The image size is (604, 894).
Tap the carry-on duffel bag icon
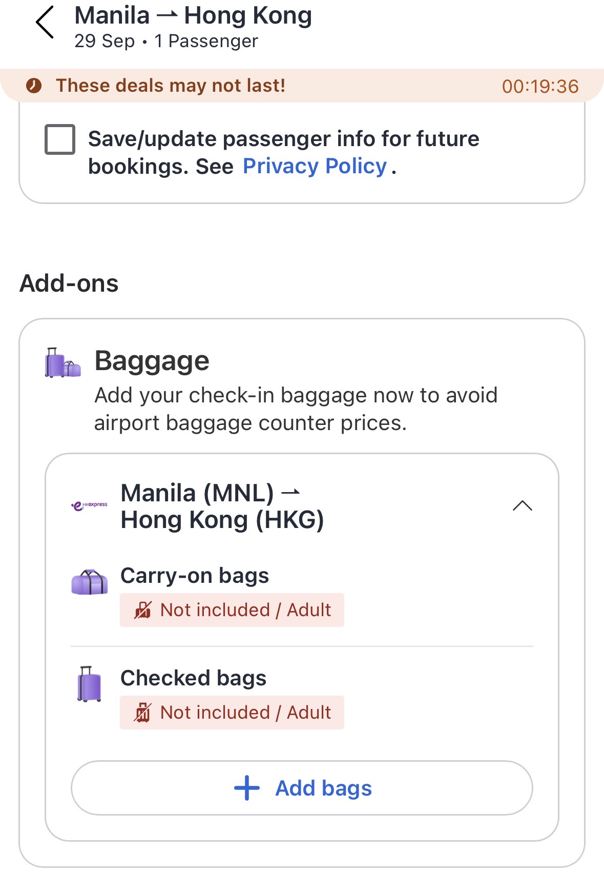(x=89, y=582)
